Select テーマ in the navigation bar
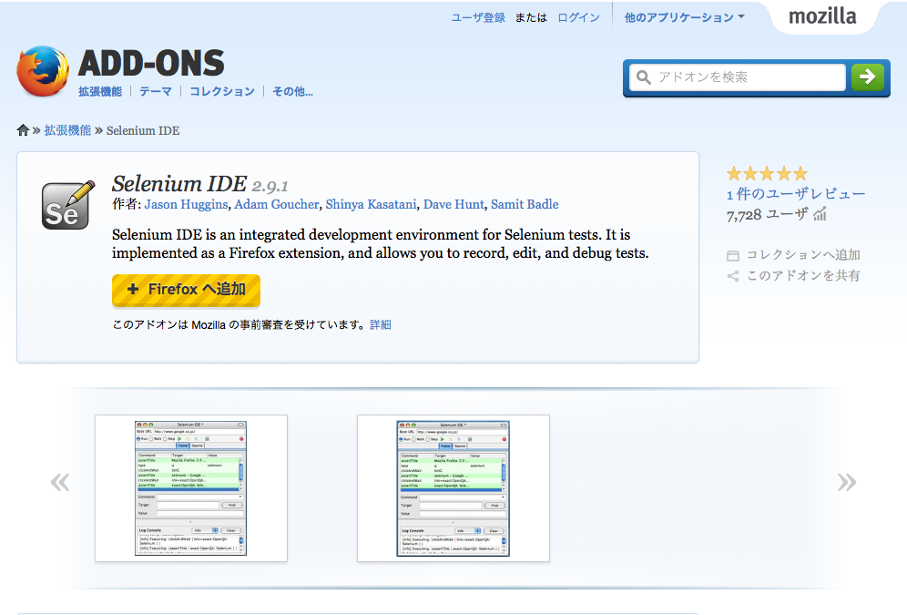Viewport: 907px width, 615px height. point(156,91)
